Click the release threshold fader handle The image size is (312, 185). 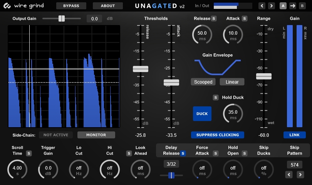coord(141,69)
